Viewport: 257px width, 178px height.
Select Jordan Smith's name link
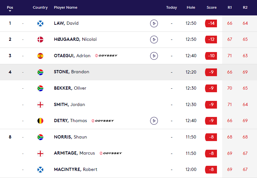tap(69, 104)
